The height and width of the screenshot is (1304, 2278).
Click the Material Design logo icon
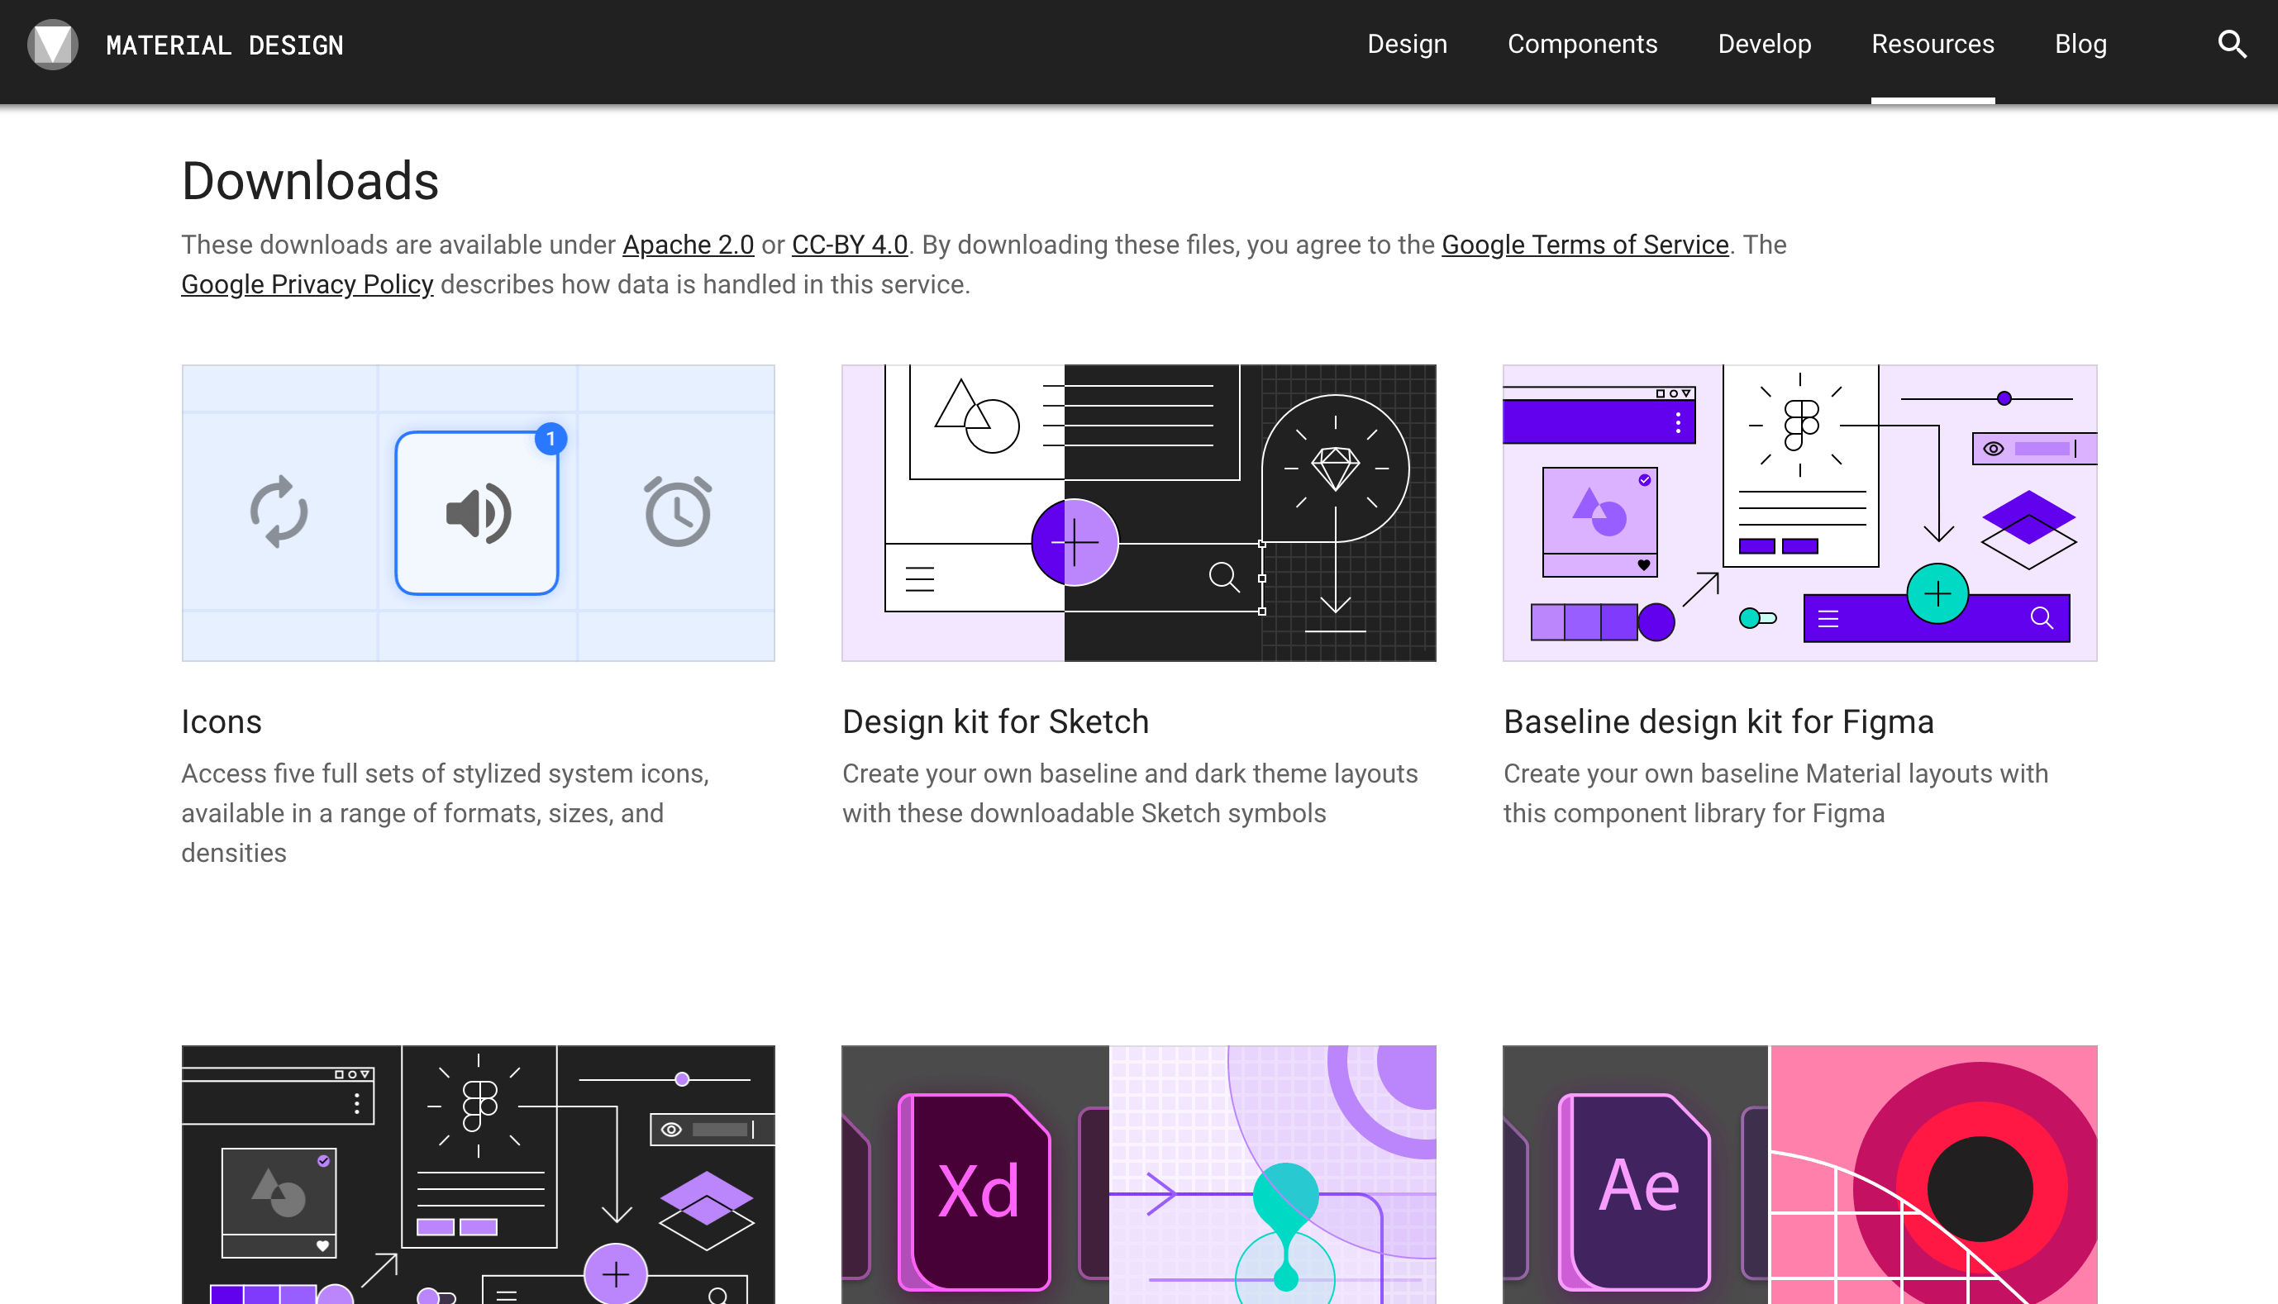click(53, 44)
